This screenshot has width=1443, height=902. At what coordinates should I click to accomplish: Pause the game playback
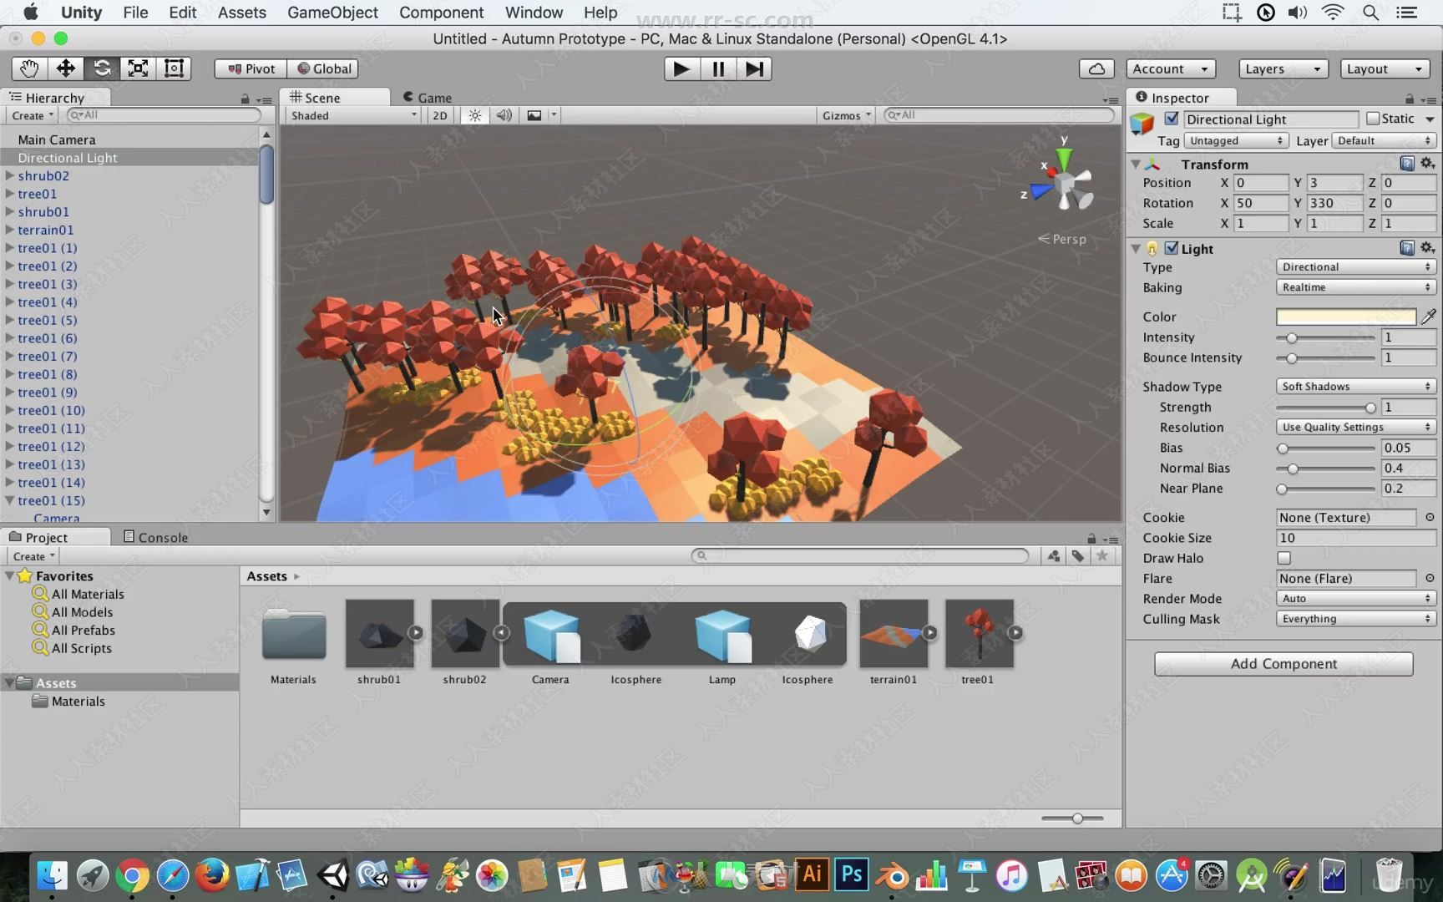tap(718, 68)
